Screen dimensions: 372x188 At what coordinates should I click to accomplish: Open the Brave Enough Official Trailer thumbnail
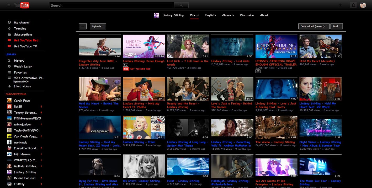click(277, 46)
